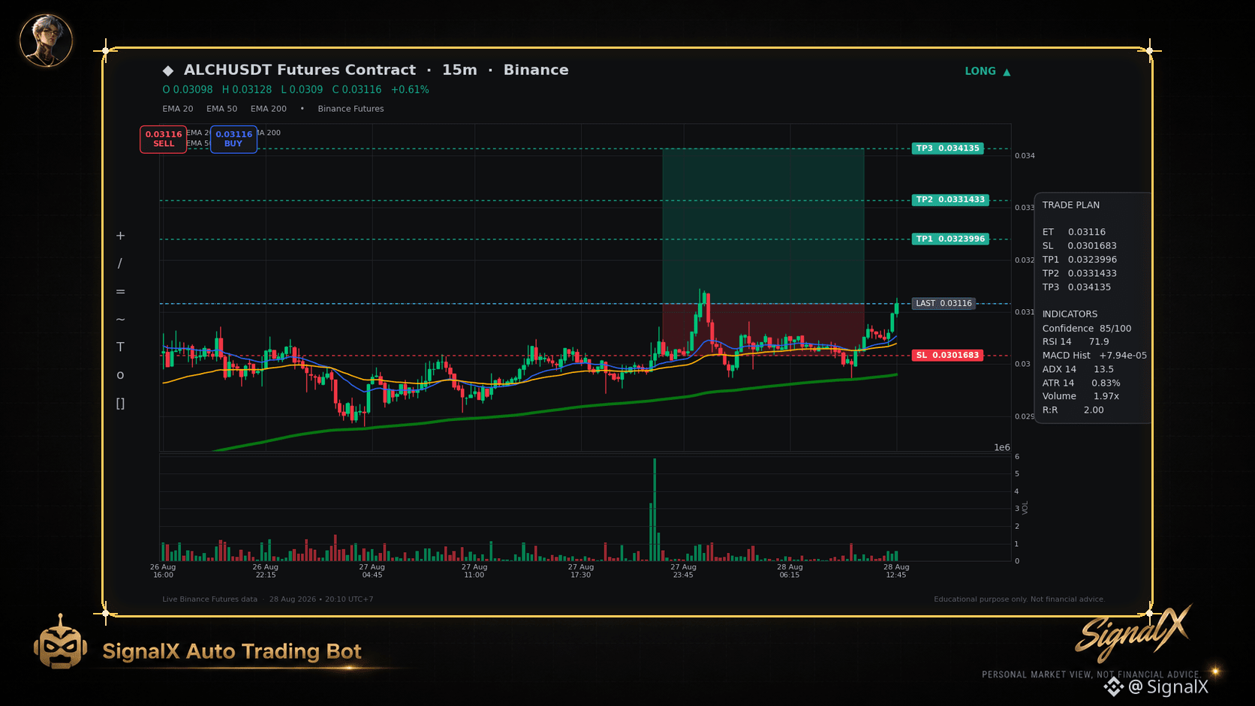
Task: Click the Confidence 85/100 value
Action: tap(1087, 329)
